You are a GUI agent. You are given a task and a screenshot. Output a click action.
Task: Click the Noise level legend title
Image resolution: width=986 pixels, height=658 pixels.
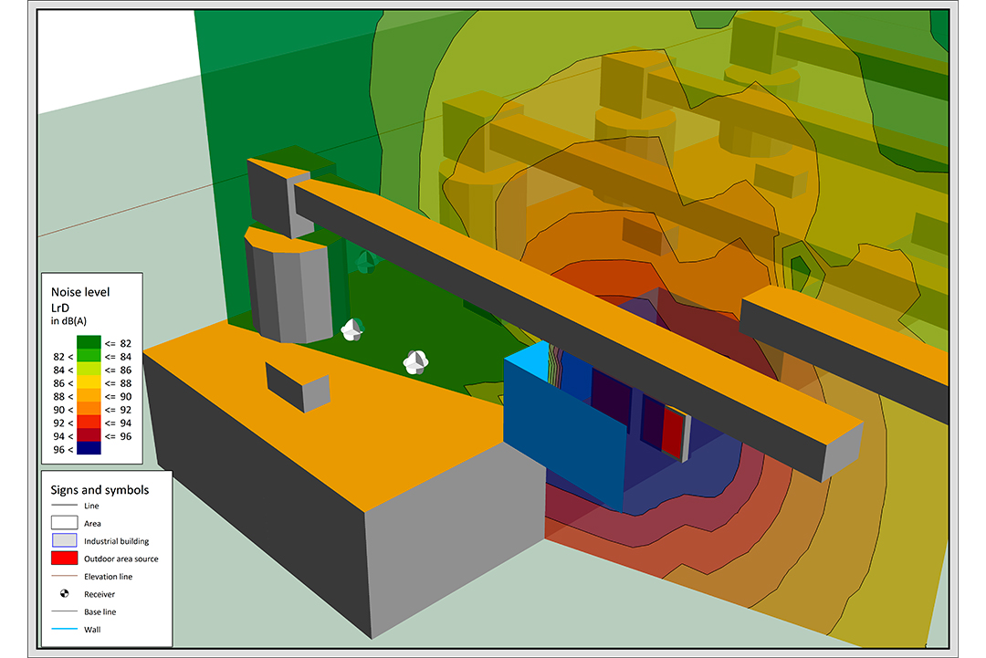click(80, 291)
